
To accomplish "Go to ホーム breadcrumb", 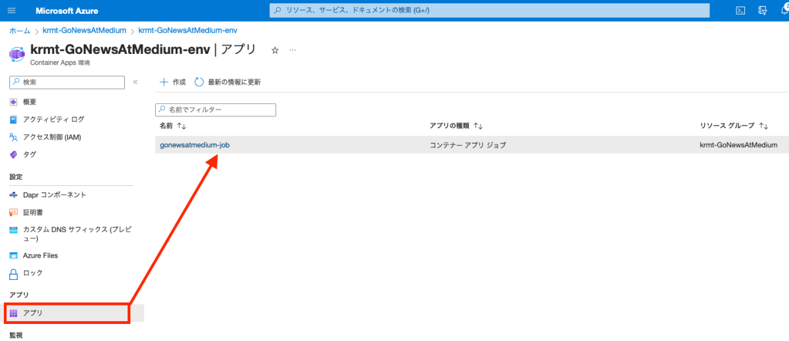I will coord(20,31).
